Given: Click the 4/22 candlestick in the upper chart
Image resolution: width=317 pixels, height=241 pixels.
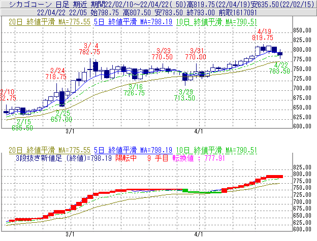Looking at the screenshot, I should [x=280, y=54].
